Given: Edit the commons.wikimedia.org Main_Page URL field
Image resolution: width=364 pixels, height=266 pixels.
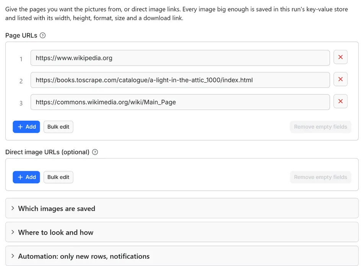Looking at the screenshot, I should pyautogui.click(x=180, y=102).
